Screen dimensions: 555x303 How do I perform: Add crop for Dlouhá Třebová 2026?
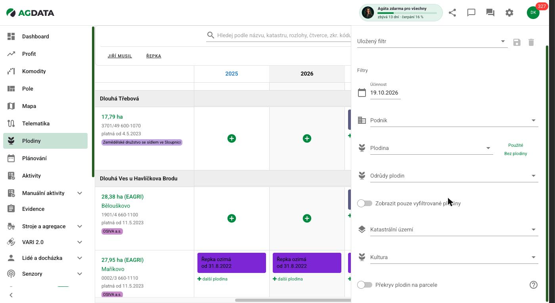(x=307, y=138)
